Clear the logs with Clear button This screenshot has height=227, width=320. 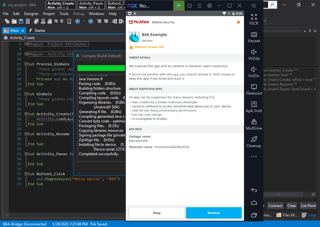(292, 205)
